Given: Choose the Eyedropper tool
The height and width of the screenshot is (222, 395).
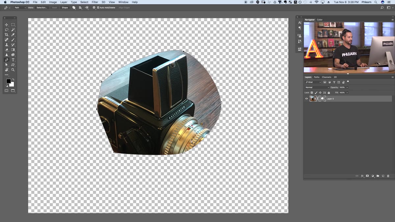Looking at the screenshot, I should tap(13, 34).
